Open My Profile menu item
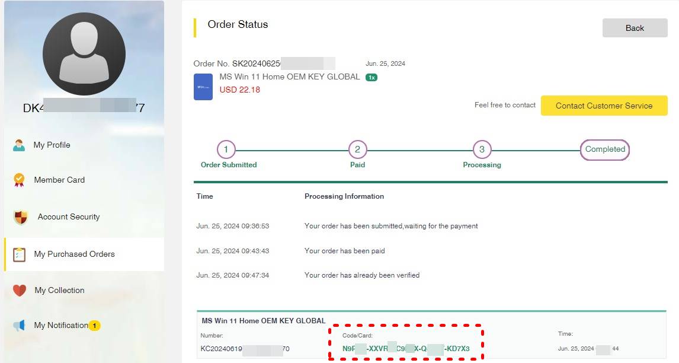Viewport: 679px width, 363px height. tap(52, 145)
